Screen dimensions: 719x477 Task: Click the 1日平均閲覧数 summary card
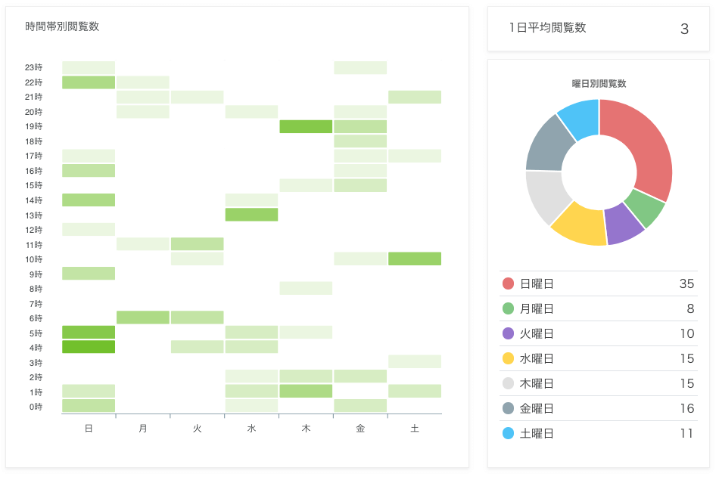click(x=599, y=29)
